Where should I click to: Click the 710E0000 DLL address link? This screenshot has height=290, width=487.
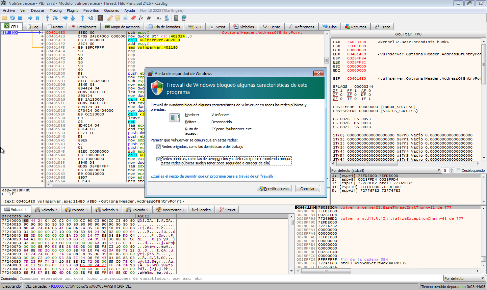56,286
